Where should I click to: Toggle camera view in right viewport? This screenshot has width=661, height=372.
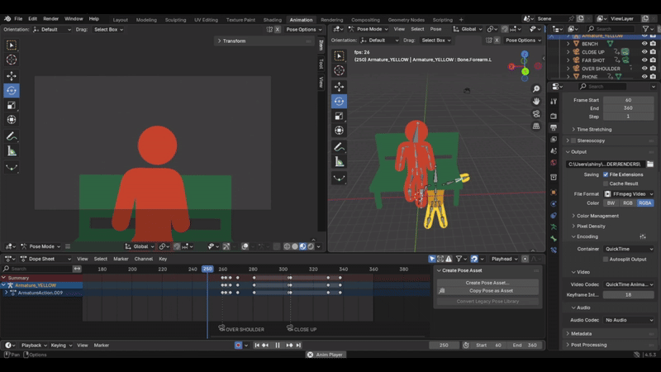537,114
